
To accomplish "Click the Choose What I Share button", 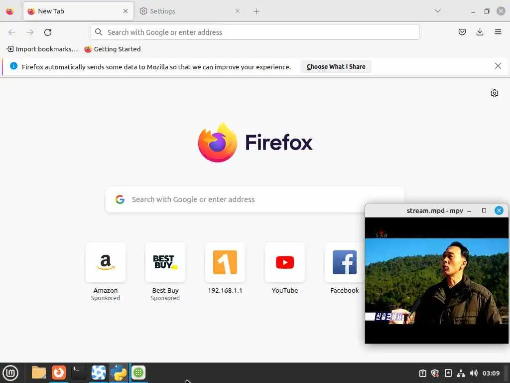I will pos(336,67).
